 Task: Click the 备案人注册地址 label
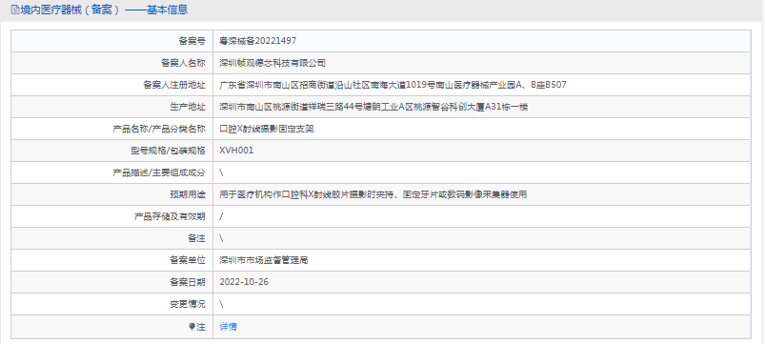pos(174,85)
